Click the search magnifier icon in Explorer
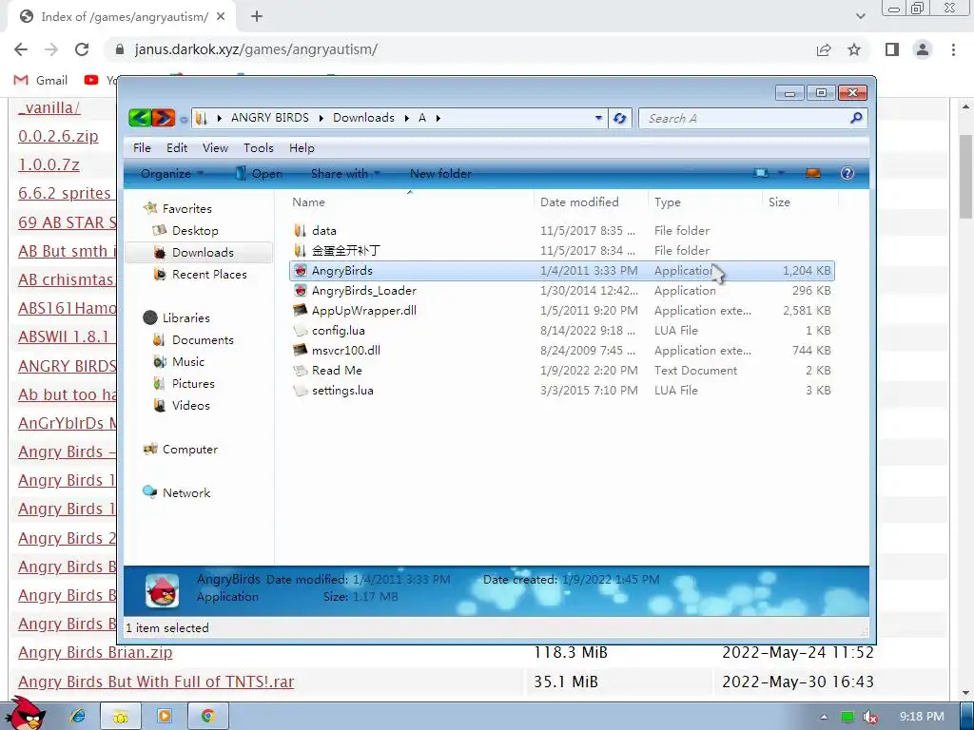 [856, 117]
